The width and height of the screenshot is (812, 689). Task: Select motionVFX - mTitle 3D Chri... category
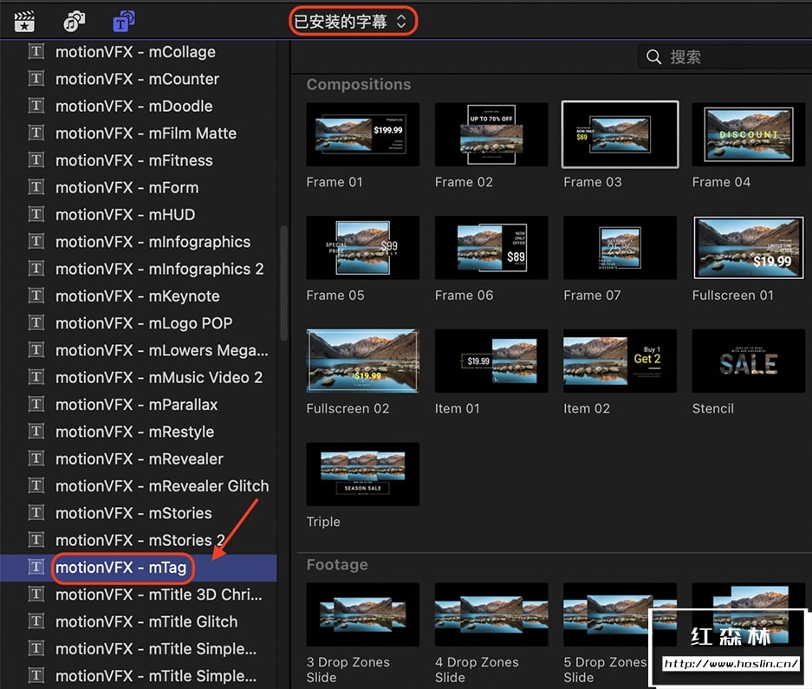tap(139, 595)
